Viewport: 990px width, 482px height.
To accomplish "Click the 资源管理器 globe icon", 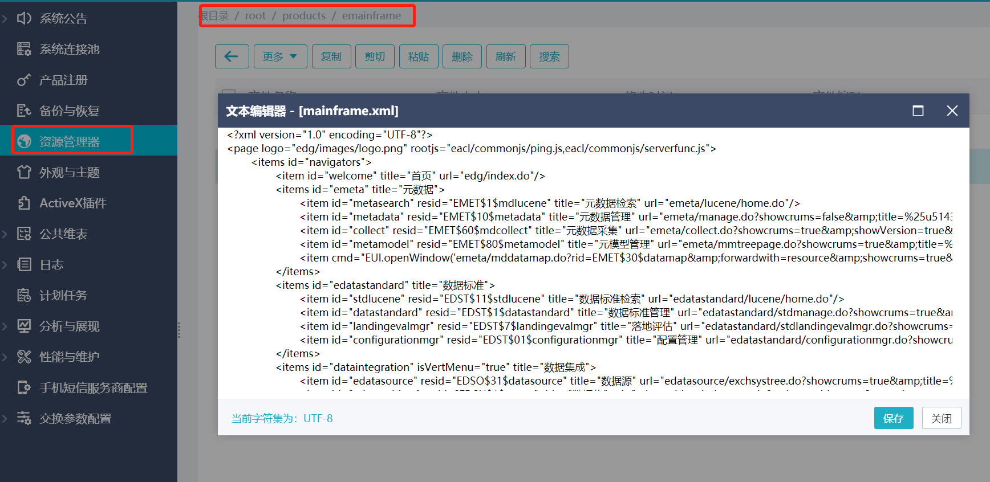I will 24,141.
